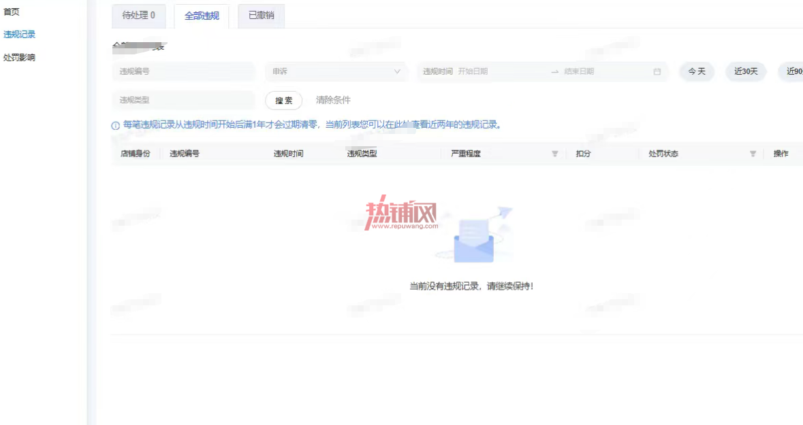Click the empty-state envelope illustration
This screenshot has width=803, height=425.
click(x=474, y=236)
